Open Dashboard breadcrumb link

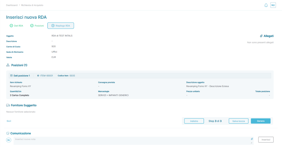12,5
